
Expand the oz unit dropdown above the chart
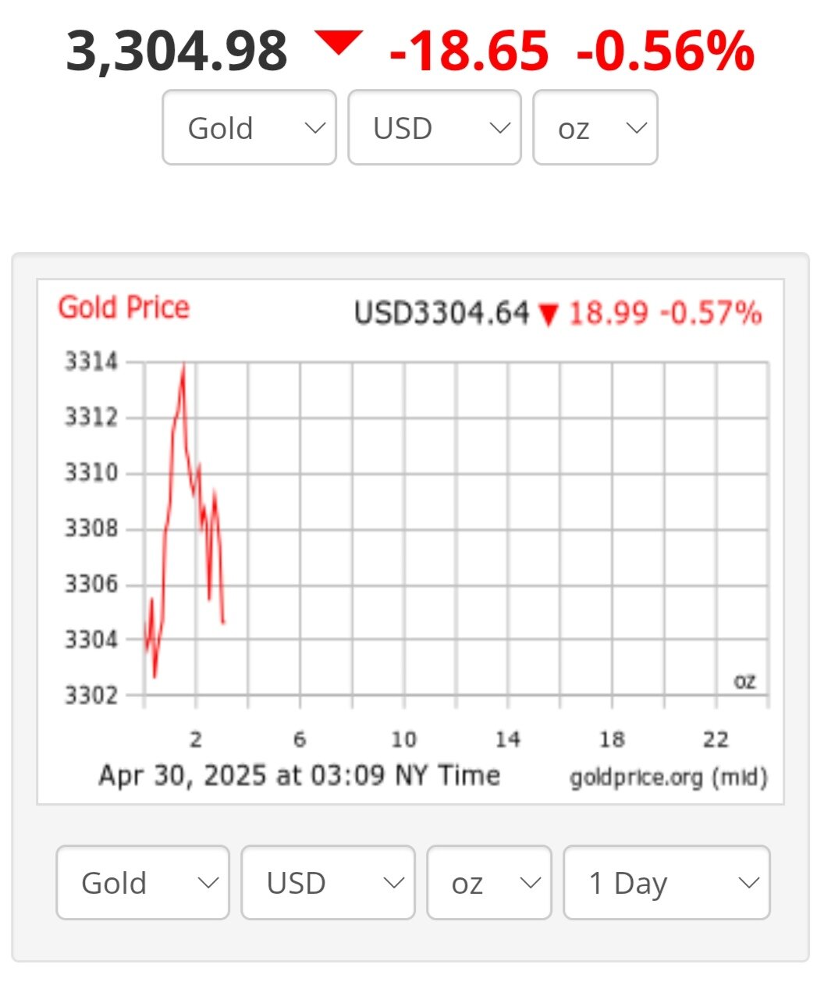[595, 127]
